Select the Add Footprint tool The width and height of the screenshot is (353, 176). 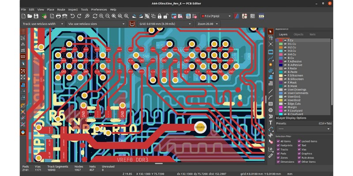(270, 52)
